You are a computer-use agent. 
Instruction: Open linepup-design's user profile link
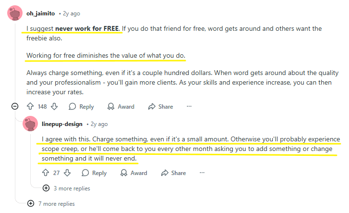coord(62,124)
